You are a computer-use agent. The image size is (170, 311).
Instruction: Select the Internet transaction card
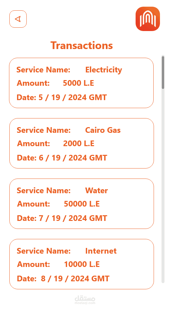(x=81, y=264)
